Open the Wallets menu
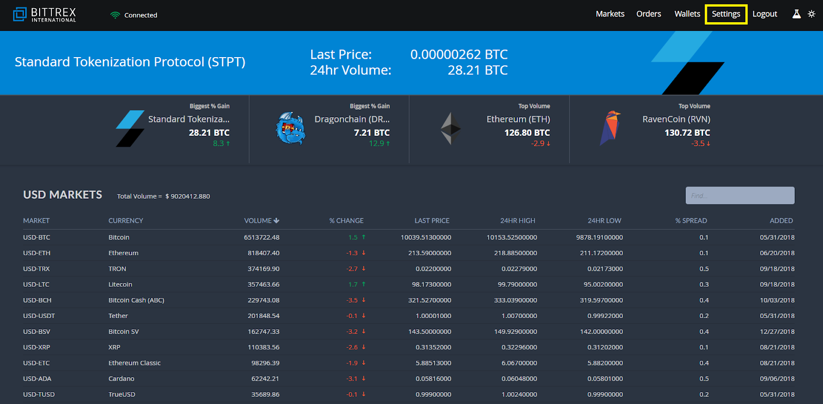Viewport: 823px width, 404px height. [687, 14]
